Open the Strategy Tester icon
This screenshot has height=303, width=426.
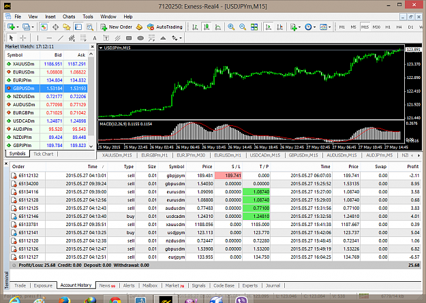click(x=90, y=27)
